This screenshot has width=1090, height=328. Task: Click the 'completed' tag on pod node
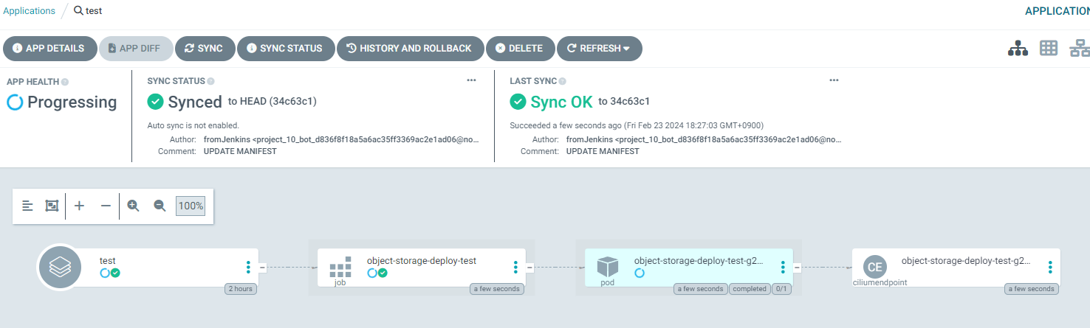pos(750,289)
